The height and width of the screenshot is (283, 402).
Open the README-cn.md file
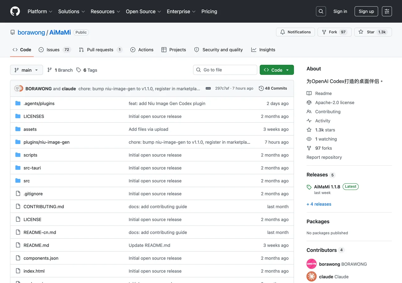[x=40, y=232]
